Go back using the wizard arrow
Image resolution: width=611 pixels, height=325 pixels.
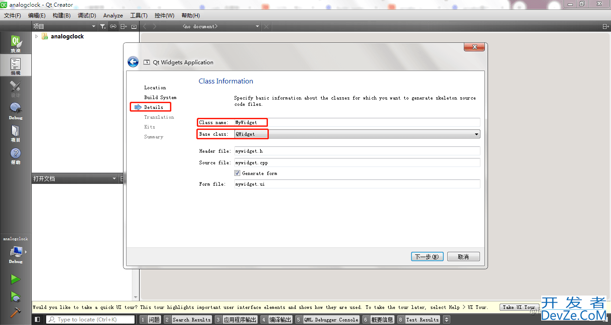point(133,62)
